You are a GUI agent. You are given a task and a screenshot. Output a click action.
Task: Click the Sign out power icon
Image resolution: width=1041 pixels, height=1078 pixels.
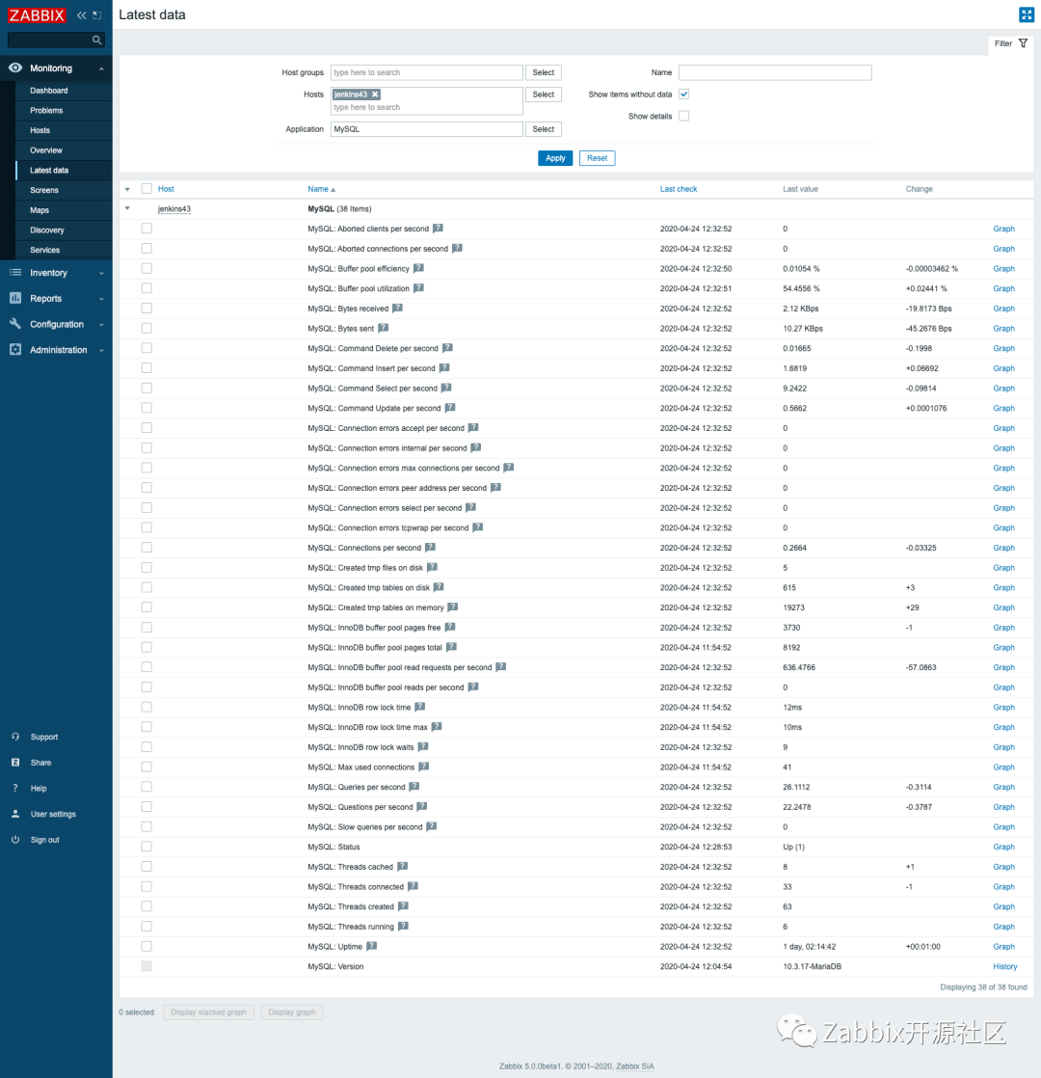[x=15, y=840]
